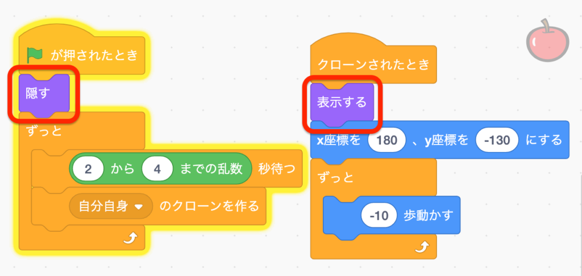Click the green flag icon in hat block
This screenshot has width=582, height=276.
pos(35,56)
